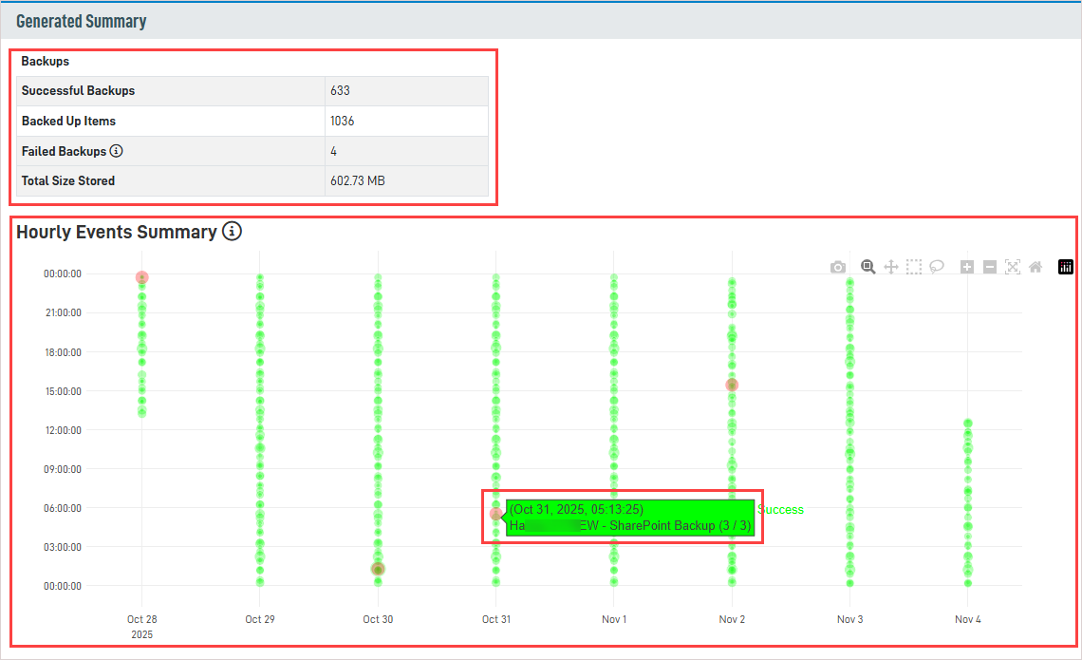The height and width of the screenshot is (660, 1082).
Task: Zoom in using the plus icon
Action: [967, 268]
